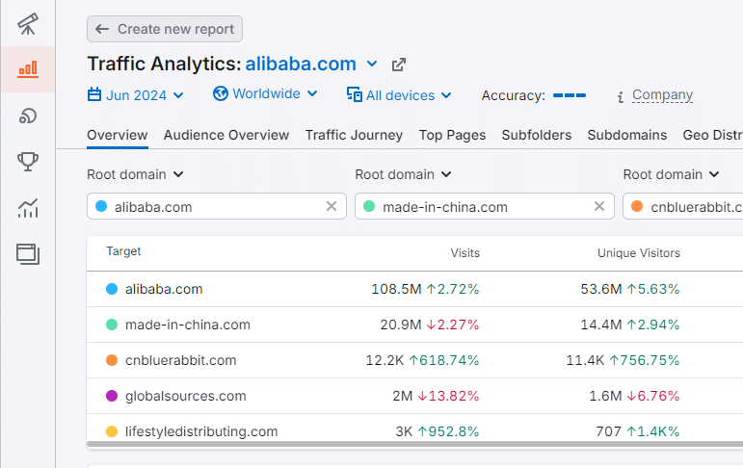
Task: Click the green swatch in made-in-china.com field
Action: (369, 206)
